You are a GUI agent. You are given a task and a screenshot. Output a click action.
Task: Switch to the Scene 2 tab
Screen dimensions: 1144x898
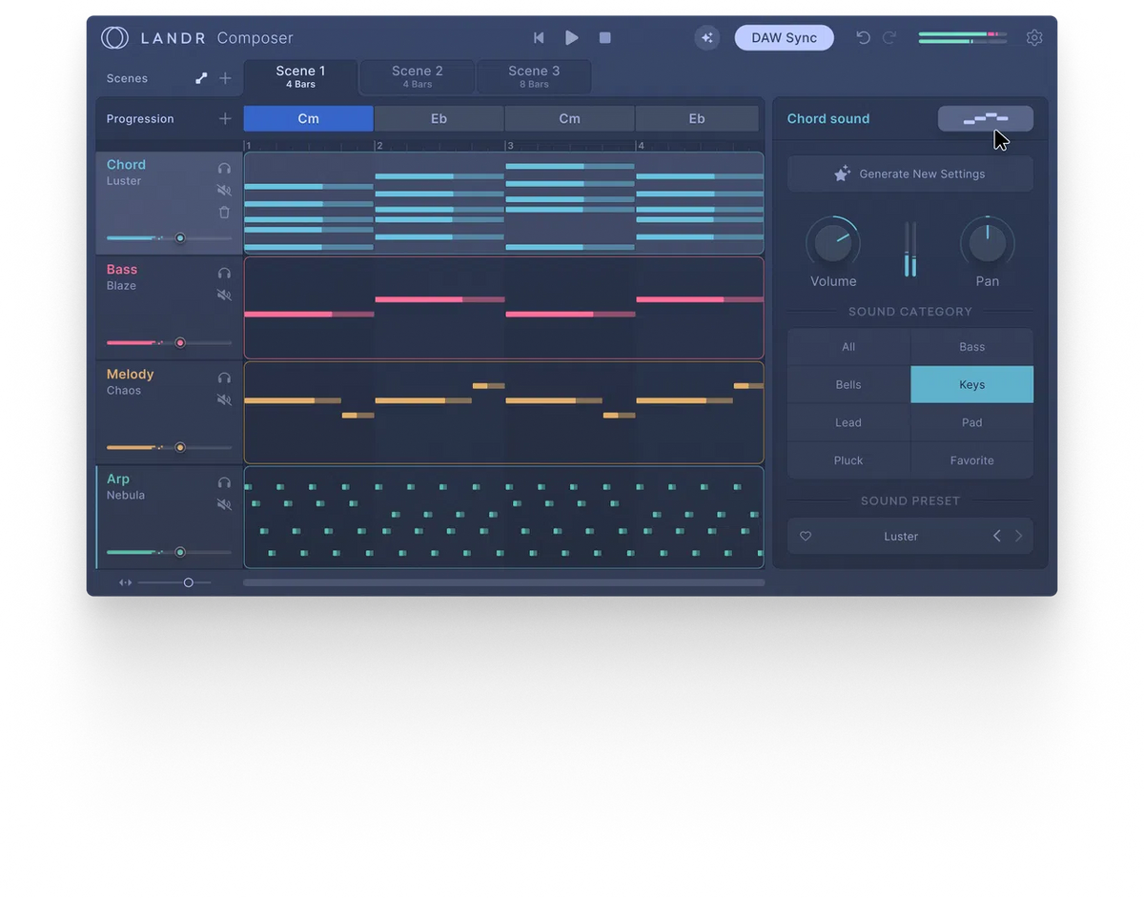(416, 76)
